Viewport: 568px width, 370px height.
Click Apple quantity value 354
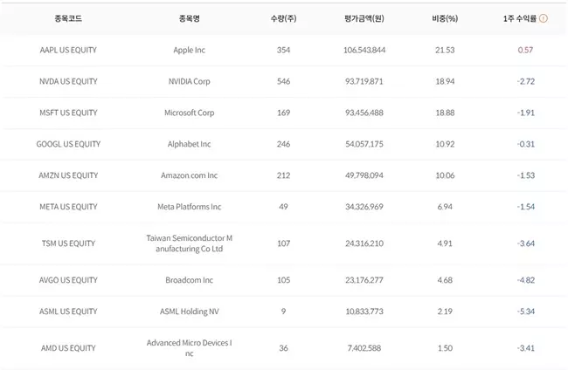(283, 50)
